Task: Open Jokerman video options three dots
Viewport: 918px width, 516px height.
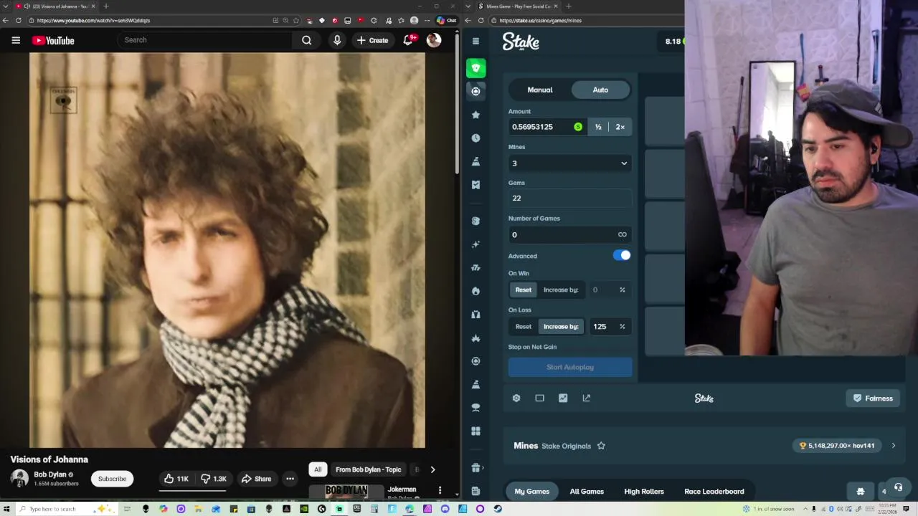Action: 440,490
